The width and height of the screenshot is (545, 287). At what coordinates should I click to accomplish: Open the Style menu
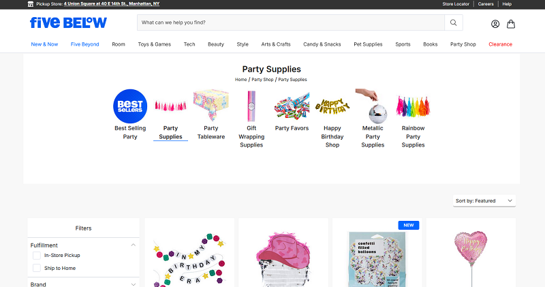(243, 44)
